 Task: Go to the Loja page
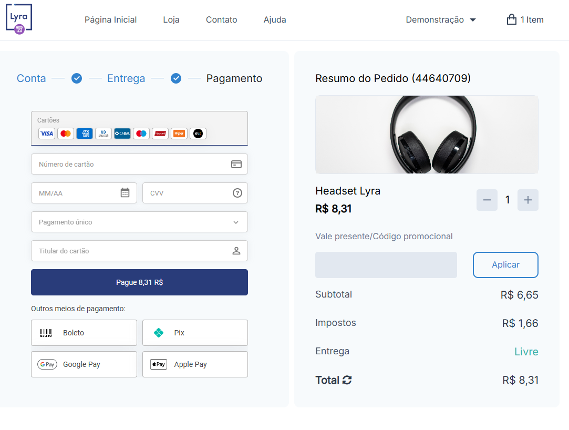pos(171,19)
